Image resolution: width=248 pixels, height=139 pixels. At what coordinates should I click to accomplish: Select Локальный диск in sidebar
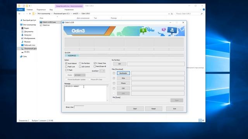tap(29, 49)
